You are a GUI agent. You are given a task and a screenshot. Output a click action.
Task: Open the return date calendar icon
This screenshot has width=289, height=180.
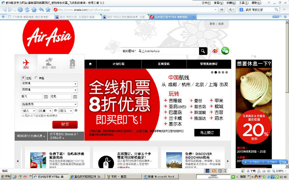coord(75,97)
